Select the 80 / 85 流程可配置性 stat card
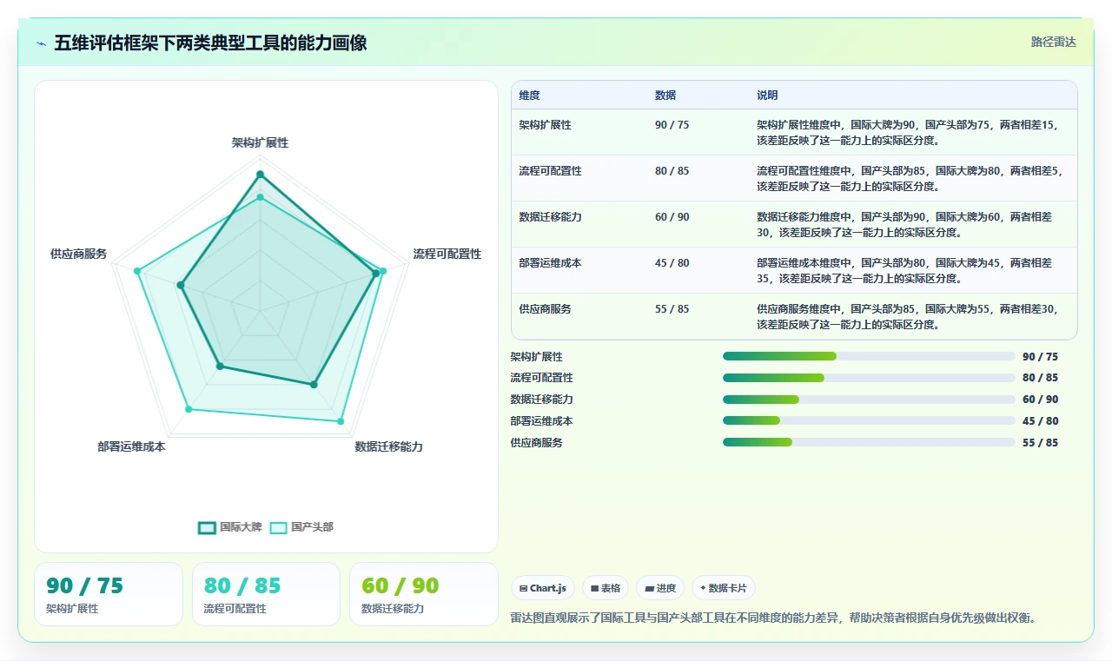 coord(266,594)
